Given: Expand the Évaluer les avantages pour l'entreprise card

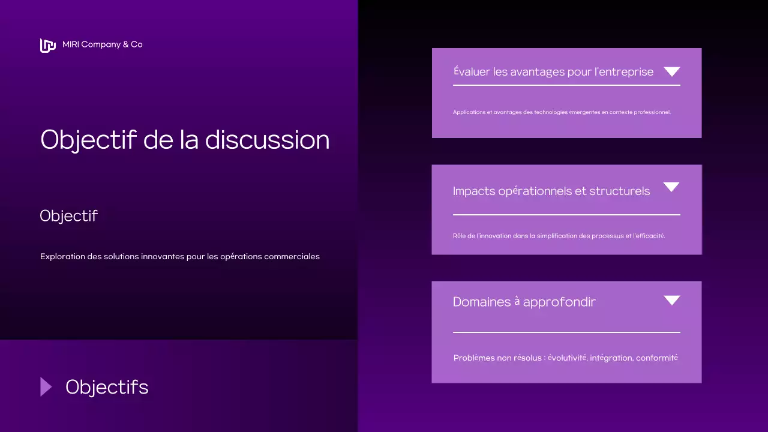Looking at the screenshot, I should point(672,71).
